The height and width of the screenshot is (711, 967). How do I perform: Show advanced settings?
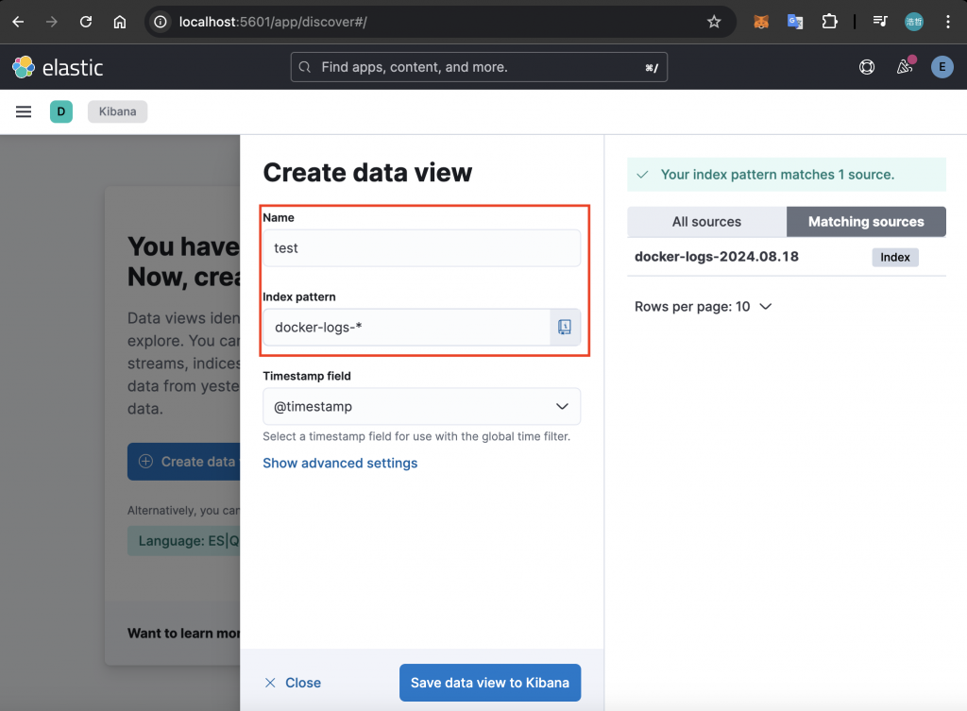point(340,463)
